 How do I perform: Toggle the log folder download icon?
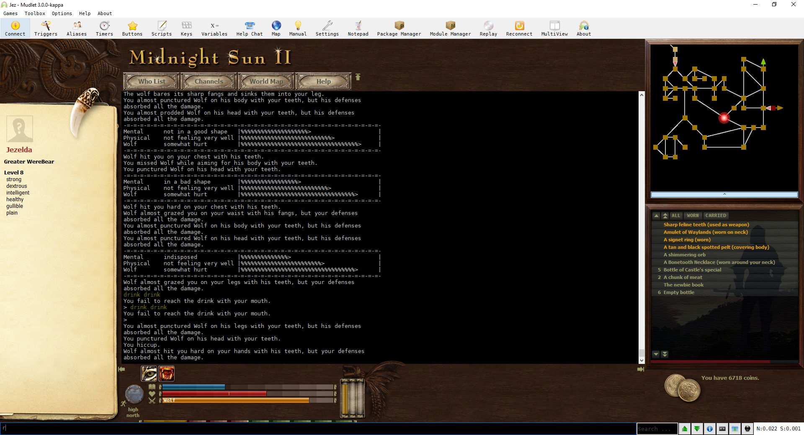tap(735, 429)
